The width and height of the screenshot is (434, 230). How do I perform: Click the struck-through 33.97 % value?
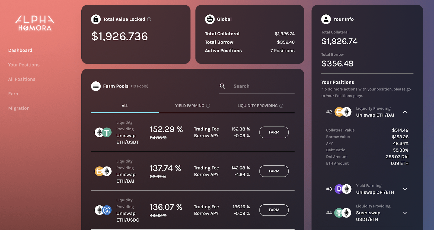(x=158, y=177)
